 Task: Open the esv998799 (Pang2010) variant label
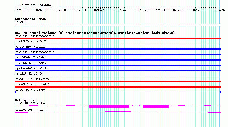tap(31, 90)
